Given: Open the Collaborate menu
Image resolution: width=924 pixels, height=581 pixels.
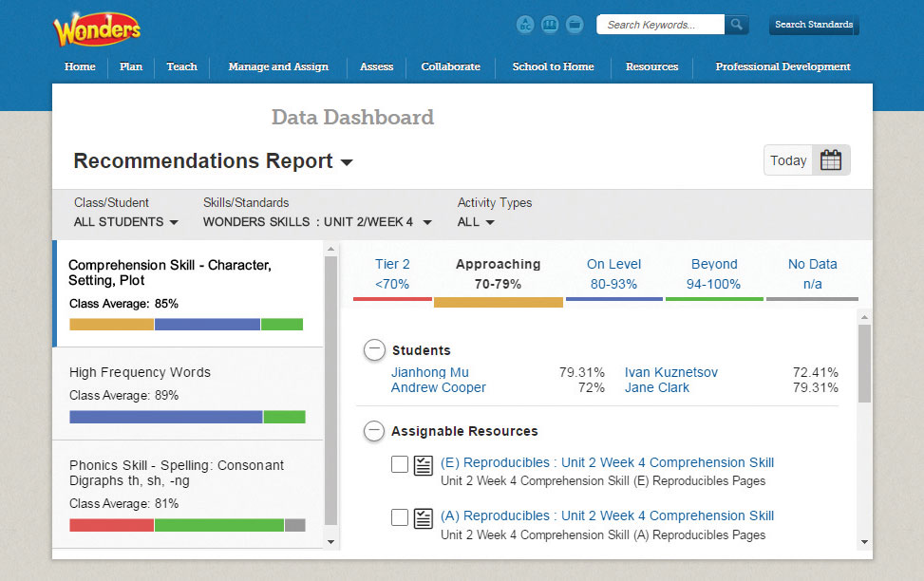Looking at the screenshot, I should 451,66.
